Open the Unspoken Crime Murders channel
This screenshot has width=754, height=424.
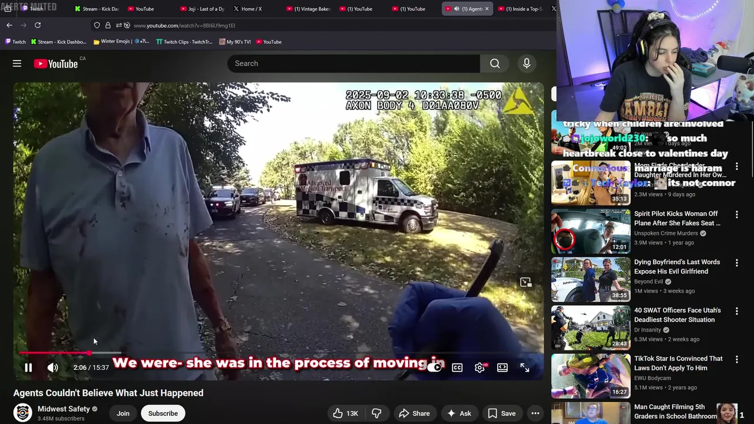pyautogui.click(x=666, y=233)
